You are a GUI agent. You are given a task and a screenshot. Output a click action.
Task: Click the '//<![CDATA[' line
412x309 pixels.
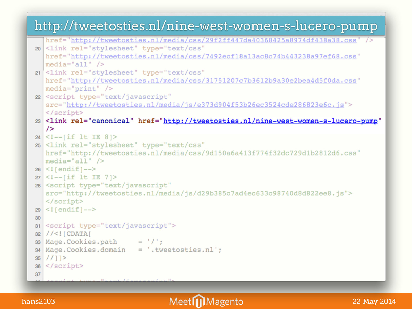[68, 234]
